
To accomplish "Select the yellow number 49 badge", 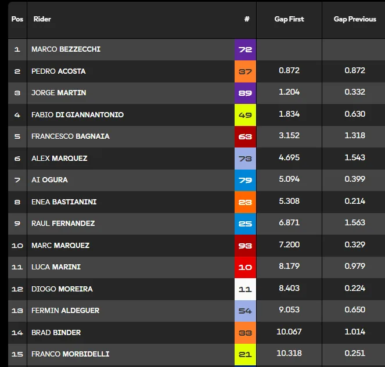I will click(245, 115).
